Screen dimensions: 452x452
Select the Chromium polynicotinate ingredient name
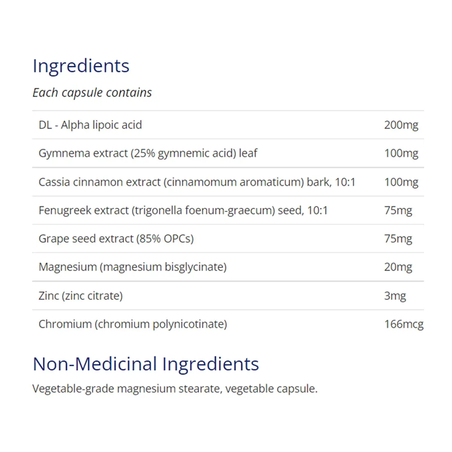(133, 324)
